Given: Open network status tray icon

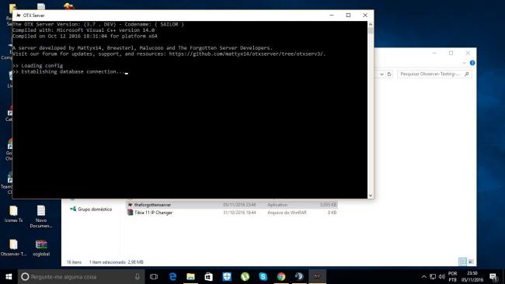Looking at the screenshot, I should click(x=433, y=276).
